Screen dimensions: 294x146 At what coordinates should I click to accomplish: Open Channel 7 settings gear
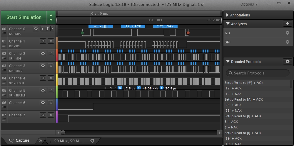[43, 115]
